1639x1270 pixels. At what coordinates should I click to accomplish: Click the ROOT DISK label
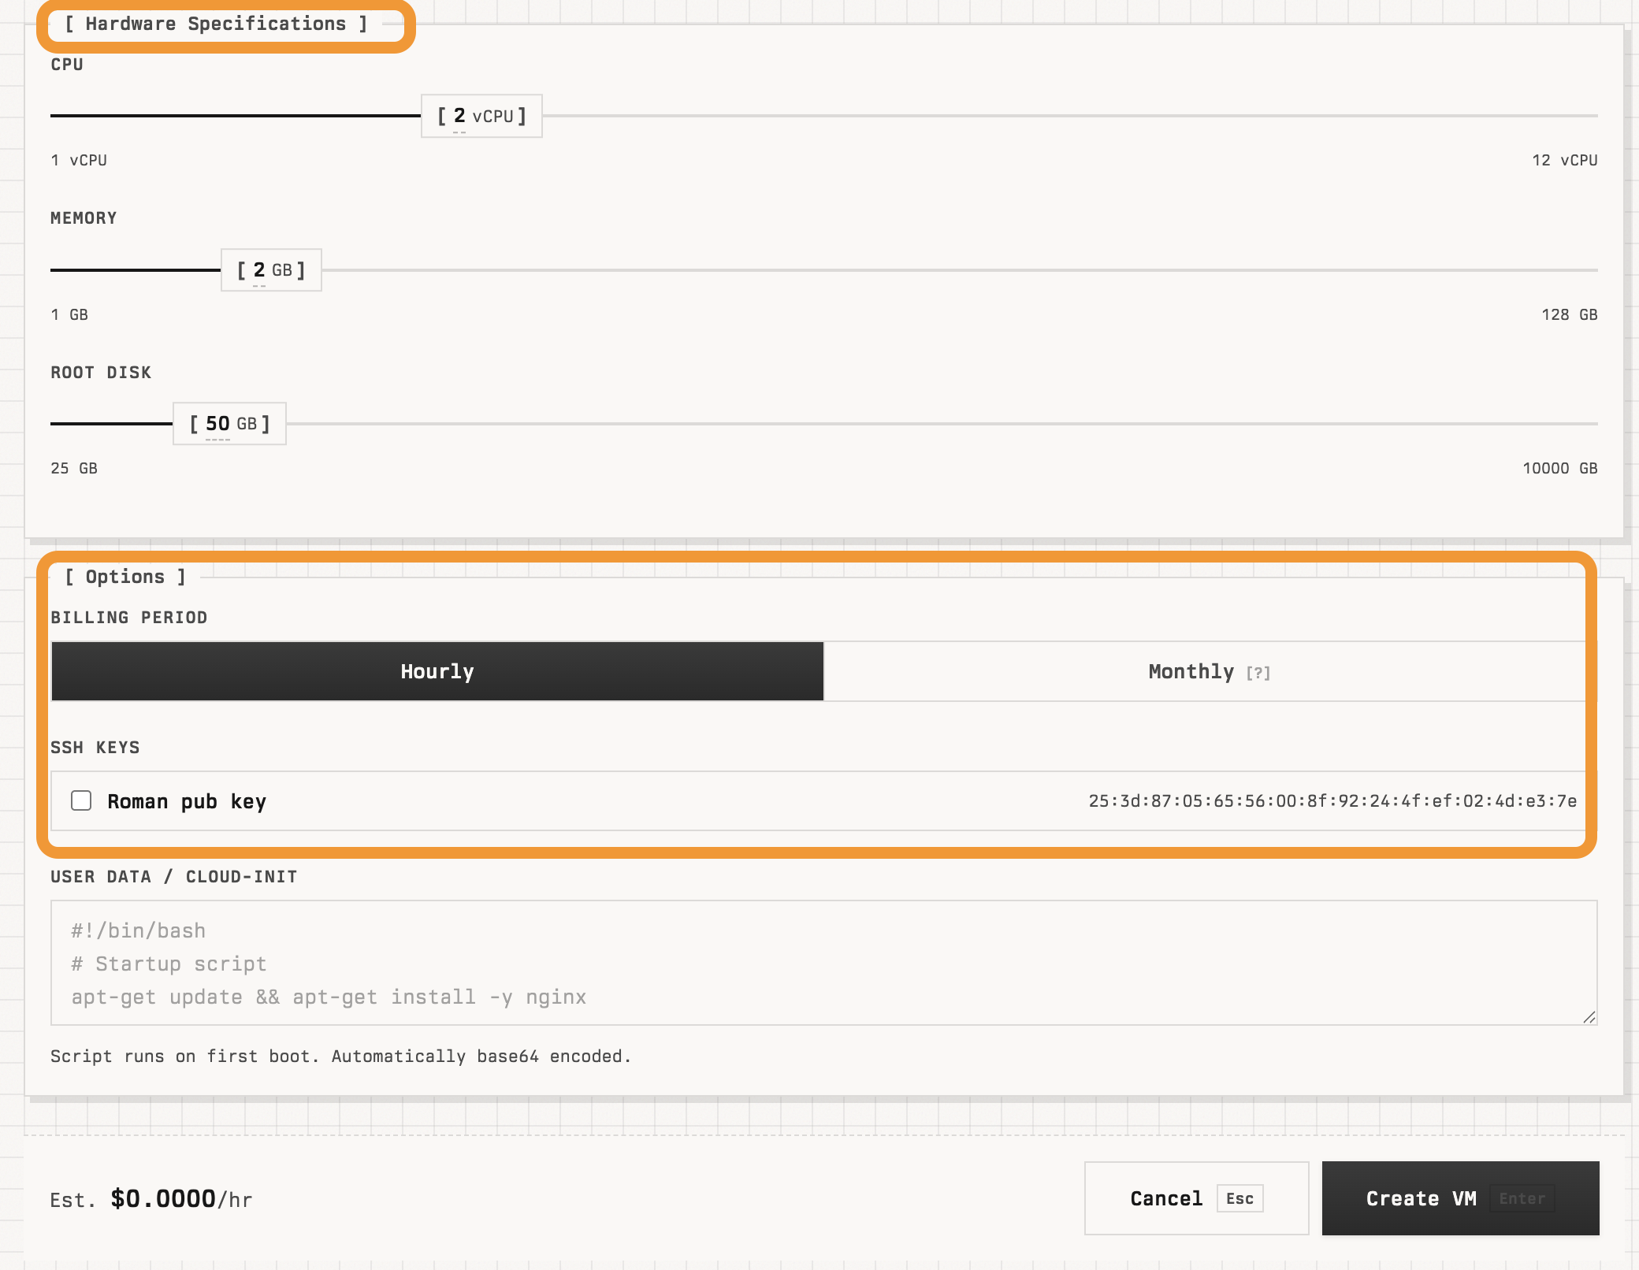101,373
